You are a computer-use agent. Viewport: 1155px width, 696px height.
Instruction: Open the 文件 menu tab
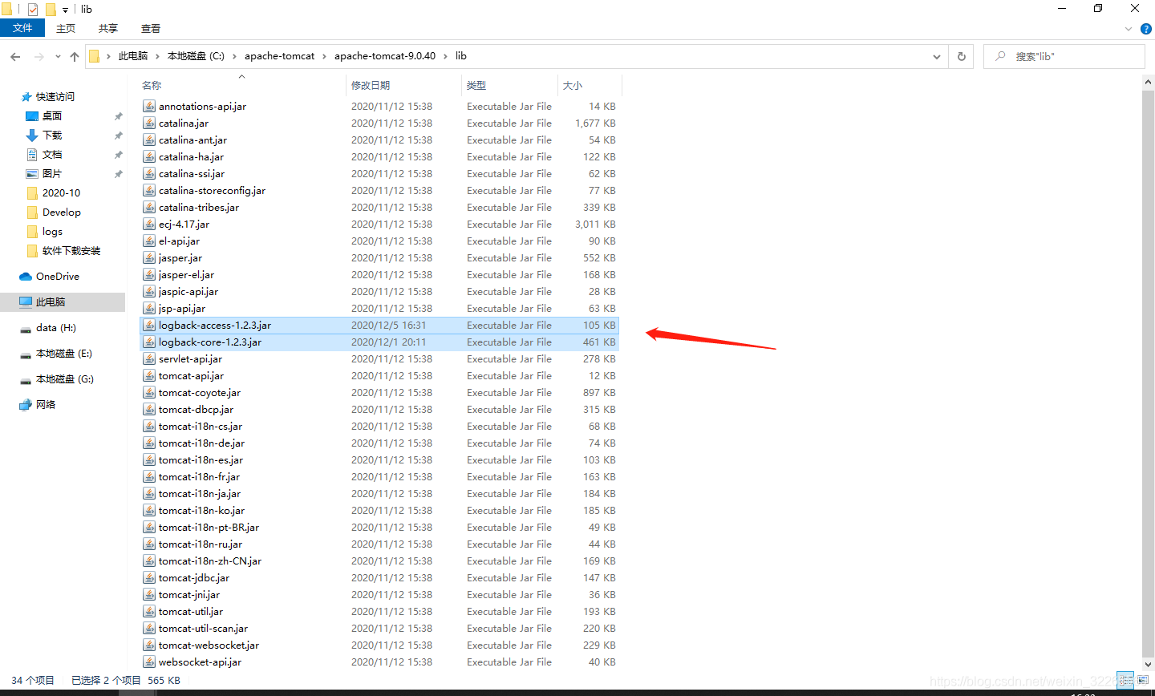coord(22,28)
